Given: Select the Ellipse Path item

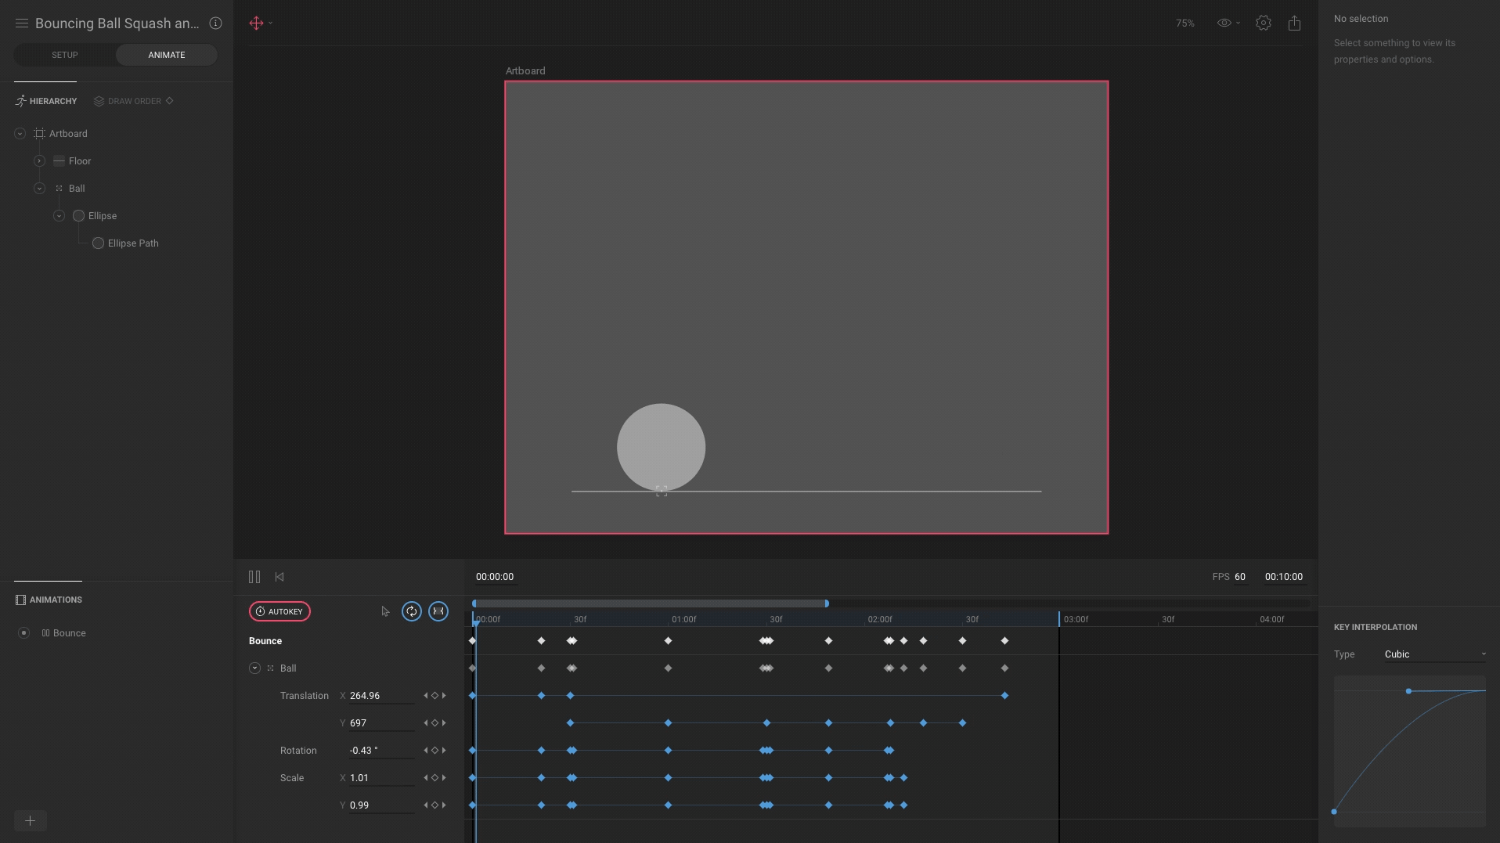Looking at the screenshot, I should coord(133,243).
